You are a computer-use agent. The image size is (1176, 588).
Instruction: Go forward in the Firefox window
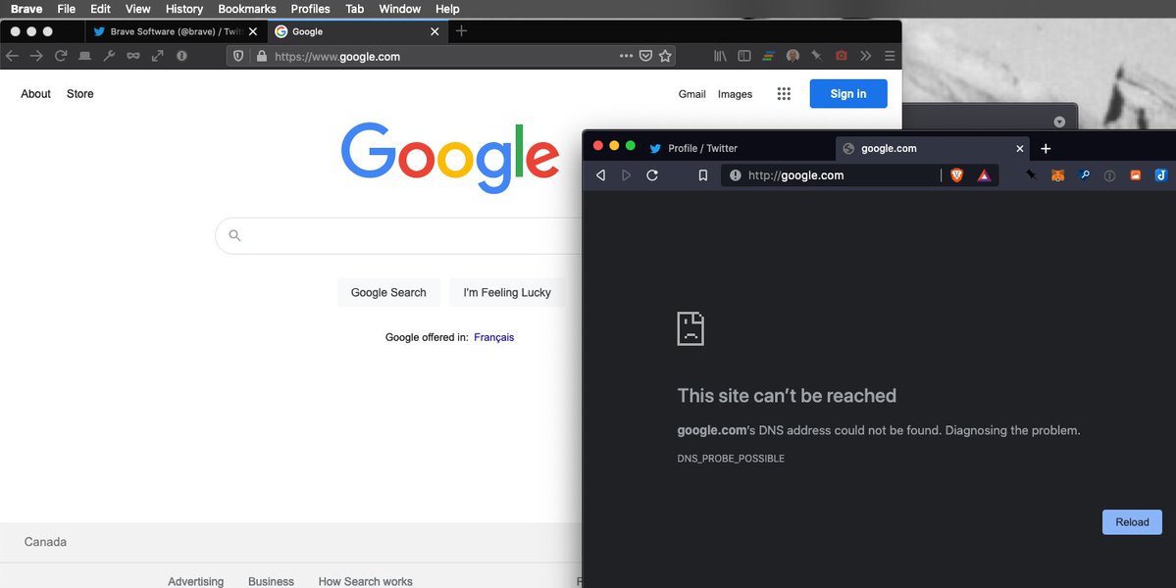click(36, 56)
